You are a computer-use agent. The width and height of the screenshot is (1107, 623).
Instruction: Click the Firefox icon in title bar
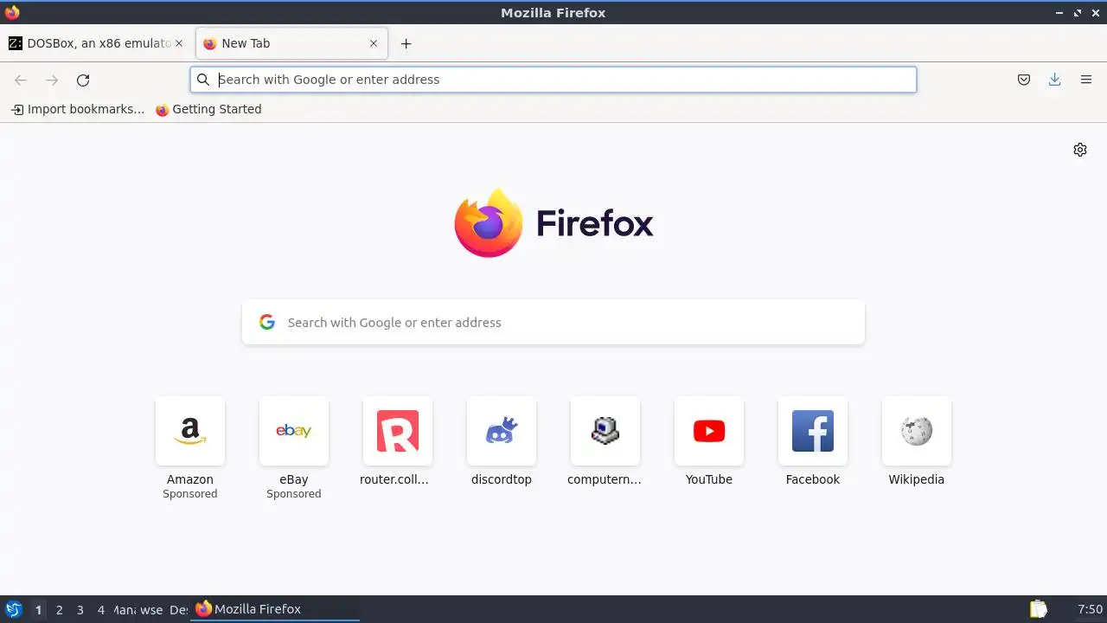pos(12,12)
